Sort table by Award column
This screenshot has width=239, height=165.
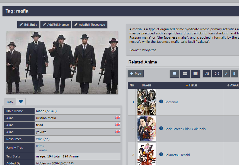(234, 85)
